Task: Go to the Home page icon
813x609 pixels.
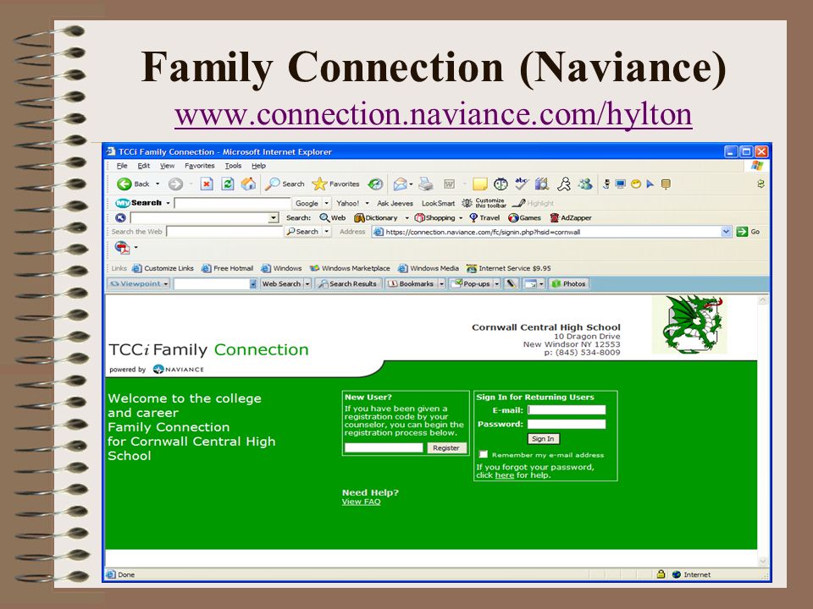Action: pyautogui.click(x=248, y=184)
